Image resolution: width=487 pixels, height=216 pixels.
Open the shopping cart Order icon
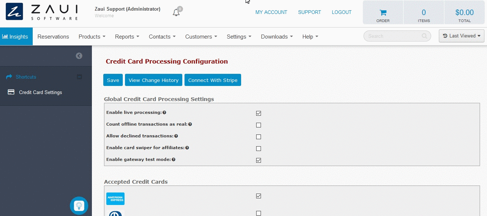[x=383, y=12]
